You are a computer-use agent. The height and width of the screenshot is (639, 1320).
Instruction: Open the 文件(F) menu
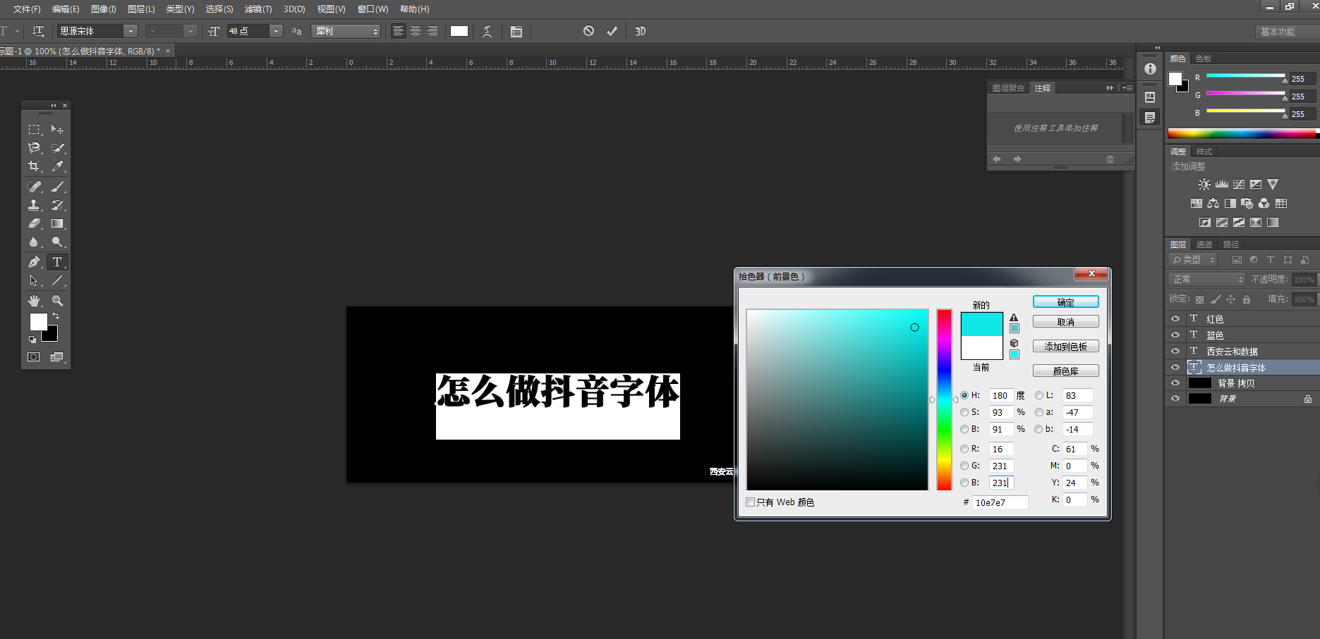pos(27,9)
